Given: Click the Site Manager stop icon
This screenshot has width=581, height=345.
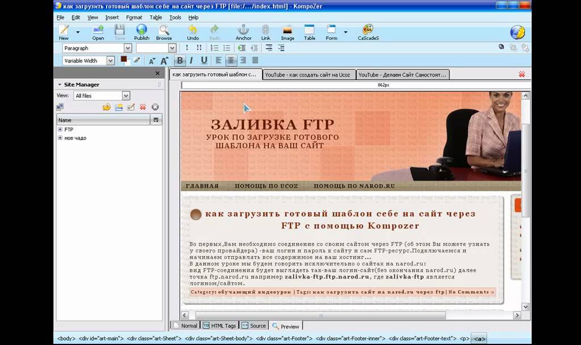Looking at the screenshot, I should point(155,107).
